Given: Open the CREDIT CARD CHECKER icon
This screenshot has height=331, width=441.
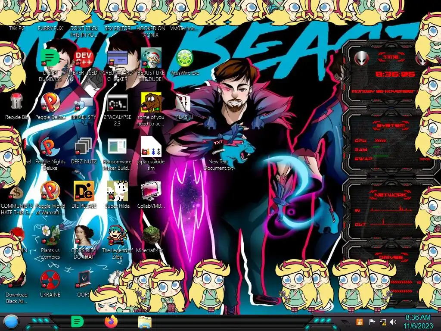Looking at the screenshot, I should pos(117,59).
